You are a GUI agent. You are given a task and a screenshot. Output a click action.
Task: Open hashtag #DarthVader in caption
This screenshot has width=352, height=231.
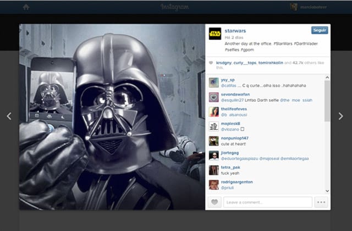[306, 43]
